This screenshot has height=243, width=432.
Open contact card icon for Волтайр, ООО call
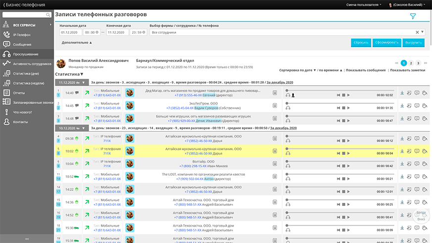(x=275, y=164)
